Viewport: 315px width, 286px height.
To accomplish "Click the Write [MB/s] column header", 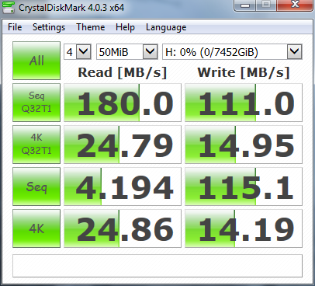I will coord(244,72).
